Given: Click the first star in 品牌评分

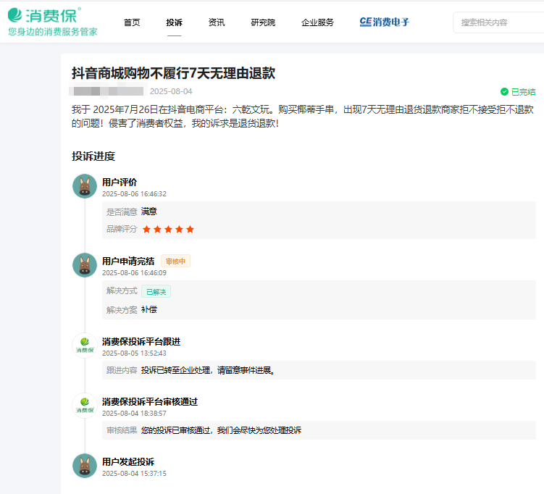Looking at the screenshot, I should click(146, 230).
